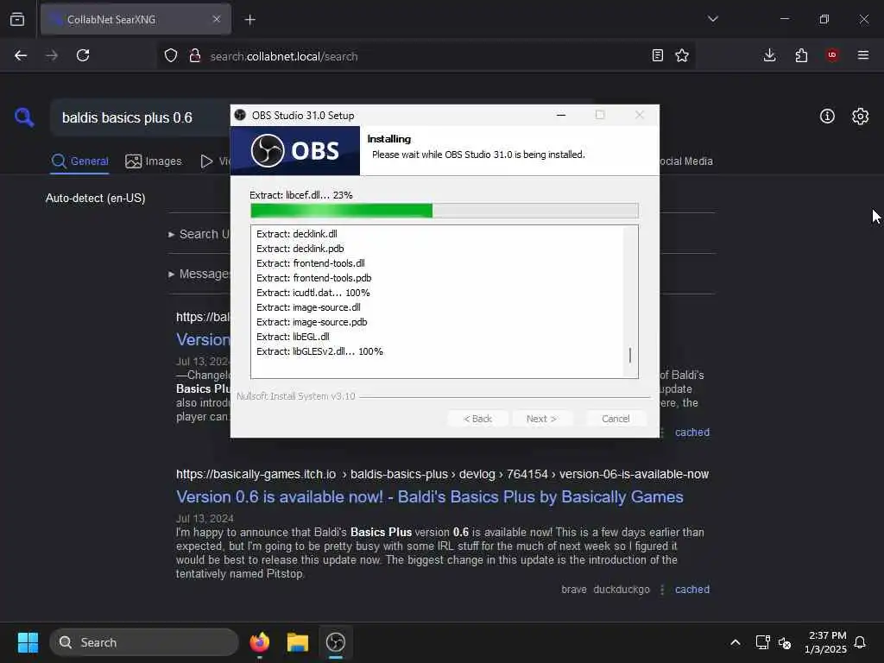Open SearXNG preferences gear
This screenshot has height=663, width=884.
click(861, 117)
